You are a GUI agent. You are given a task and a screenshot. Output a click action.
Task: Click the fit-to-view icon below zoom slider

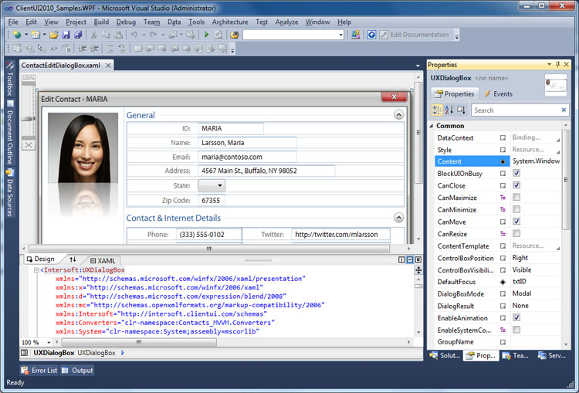[x=29, y=145]
